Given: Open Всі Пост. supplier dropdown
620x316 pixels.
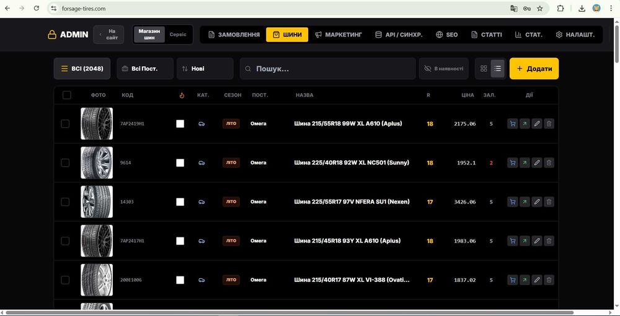Looking at the screenshot, I should pyautogui.click(x=144, y=69).
